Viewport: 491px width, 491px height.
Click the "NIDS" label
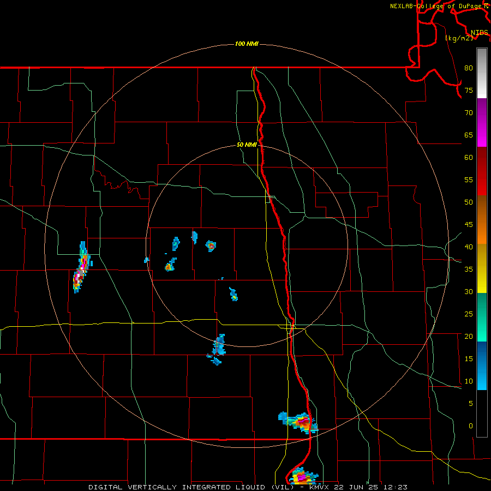coord(479,33)
